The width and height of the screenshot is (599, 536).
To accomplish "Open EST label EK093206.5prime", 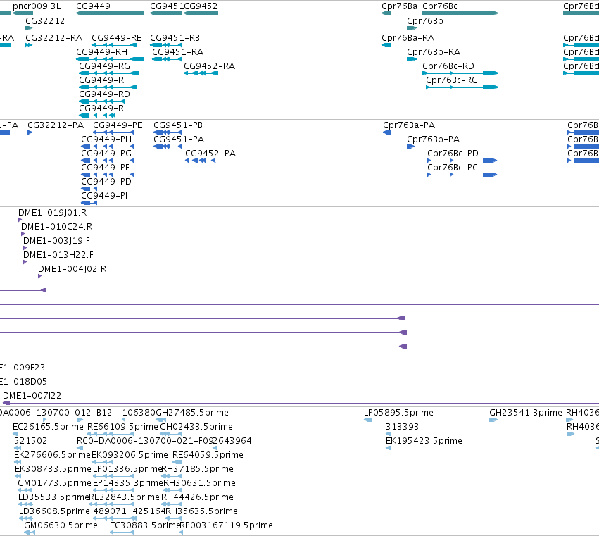I will click(130, 455).
